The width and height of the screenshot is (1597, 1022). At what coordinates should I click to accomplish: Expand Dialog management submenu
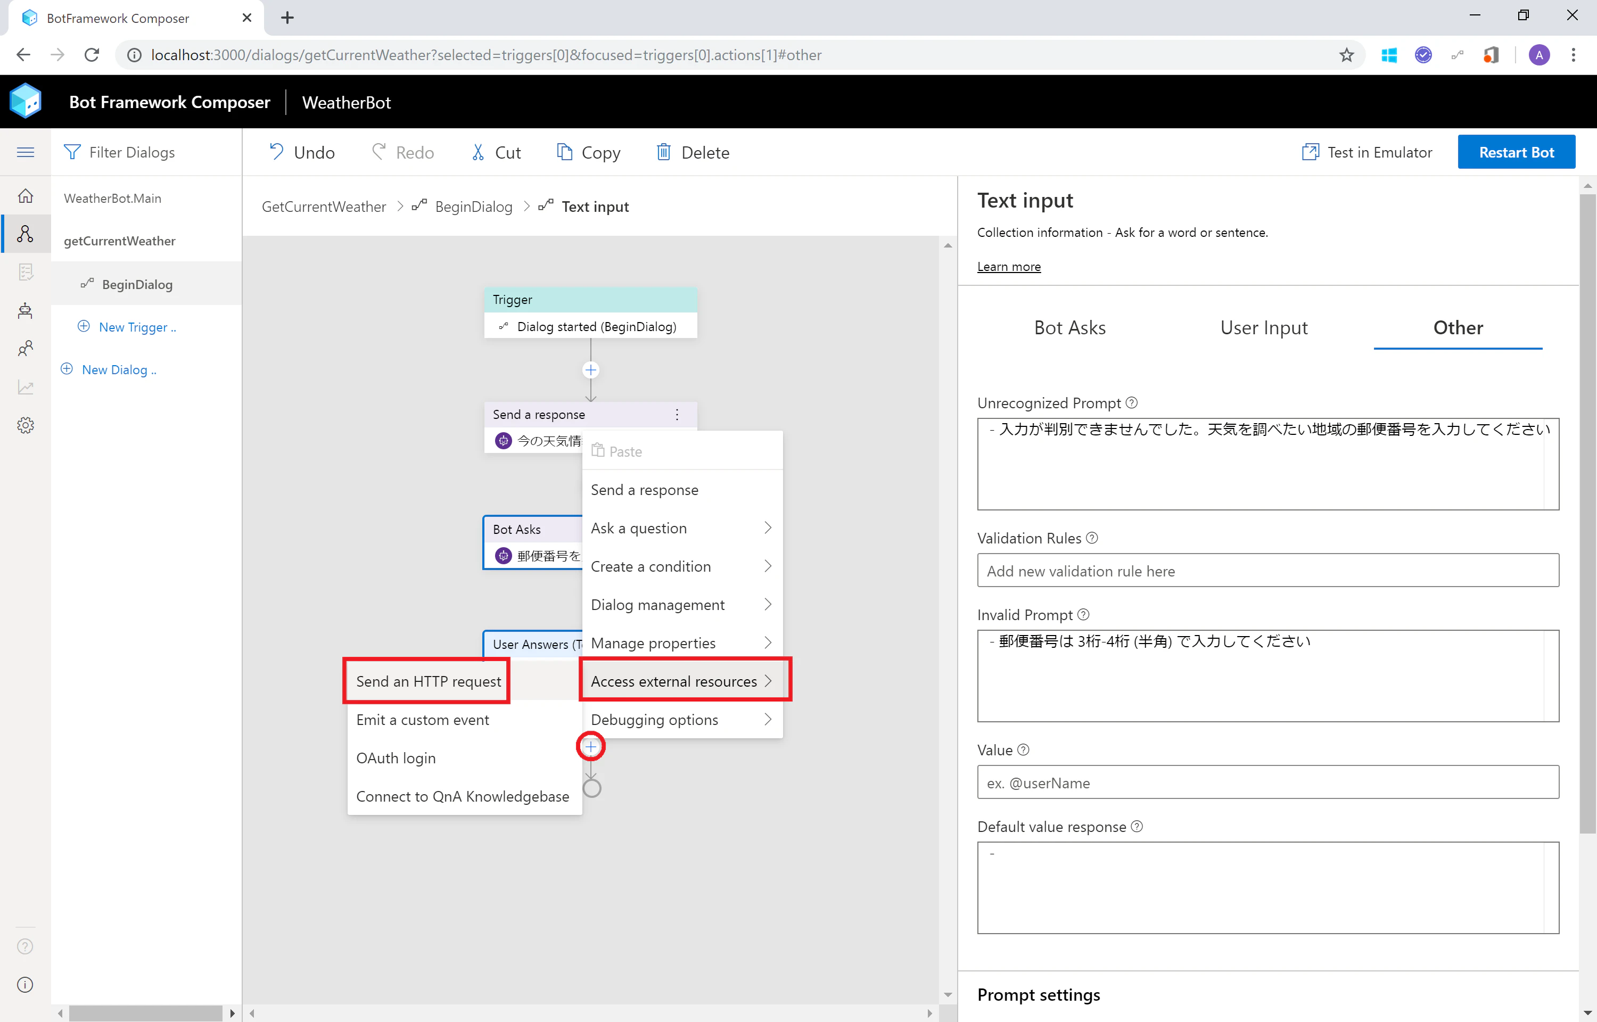683,605
